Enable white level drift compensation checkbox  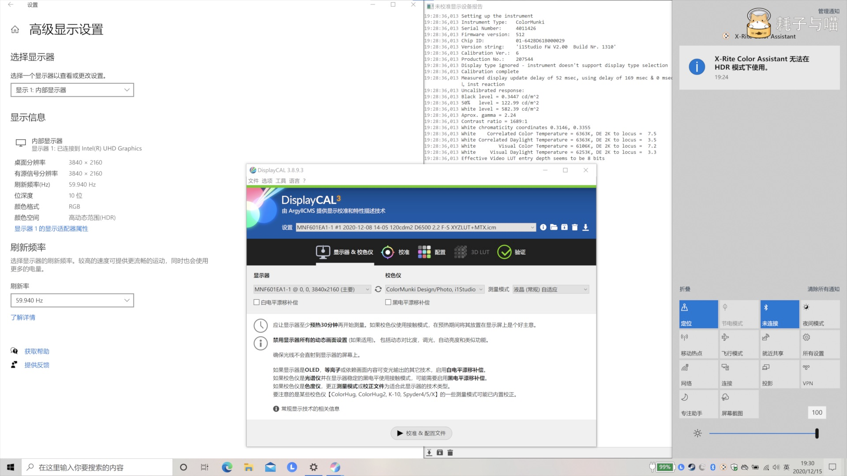coord(256,302)
